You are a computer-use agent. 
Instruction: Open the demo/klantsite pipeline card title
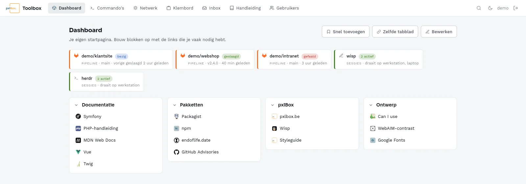[97, 56]
